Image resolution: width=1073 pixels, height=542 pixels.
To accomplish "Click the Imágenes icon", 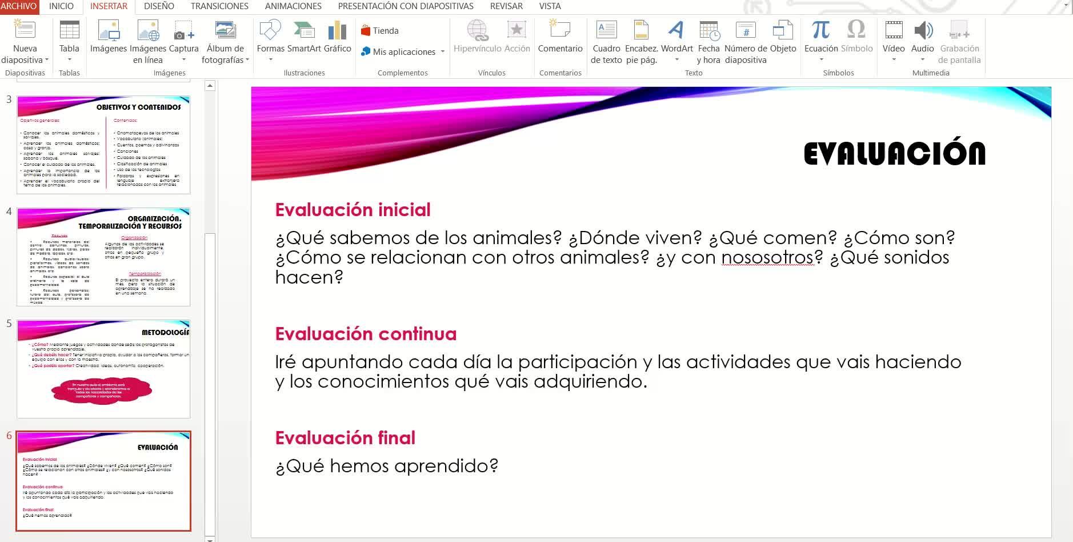I will click(x=109, y=30).
